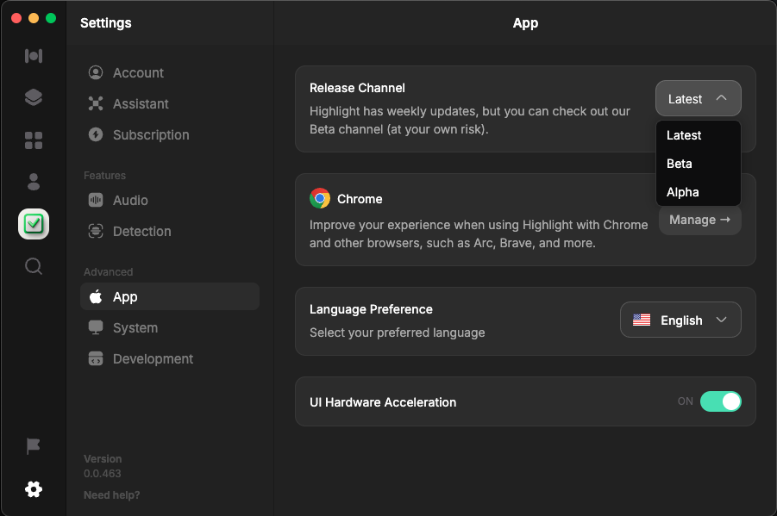Switch to Audio features settings

point(130,201)
